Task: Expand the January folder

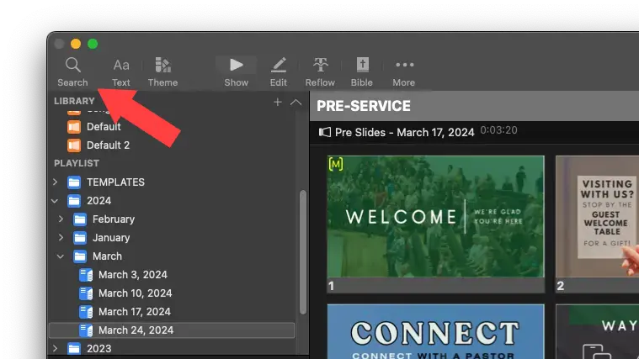Action: (x=61, y=237)
